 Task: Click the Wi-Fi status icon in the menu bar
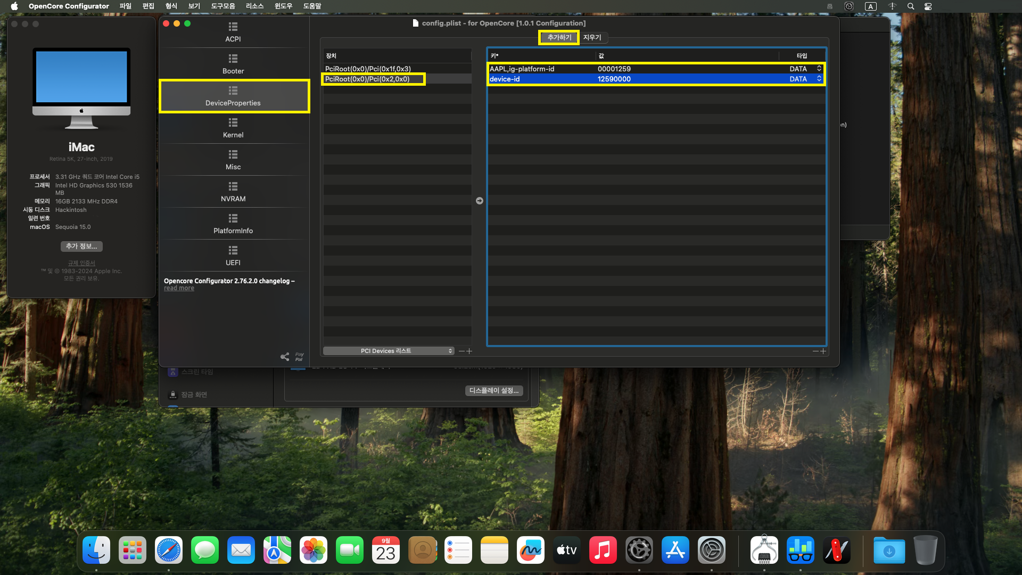pyautogui.click(x=893, y=6)
